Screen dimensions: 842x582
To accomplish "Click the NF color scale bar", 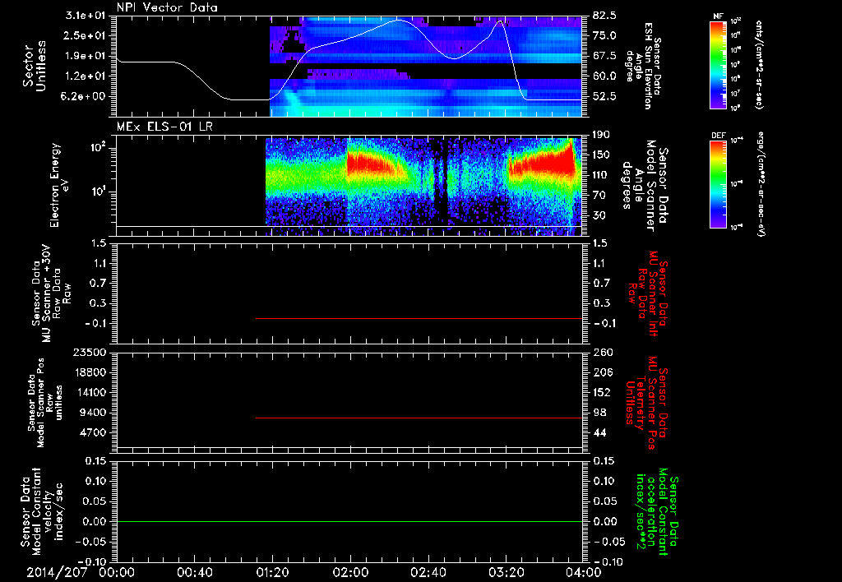I will click(718, 65).
